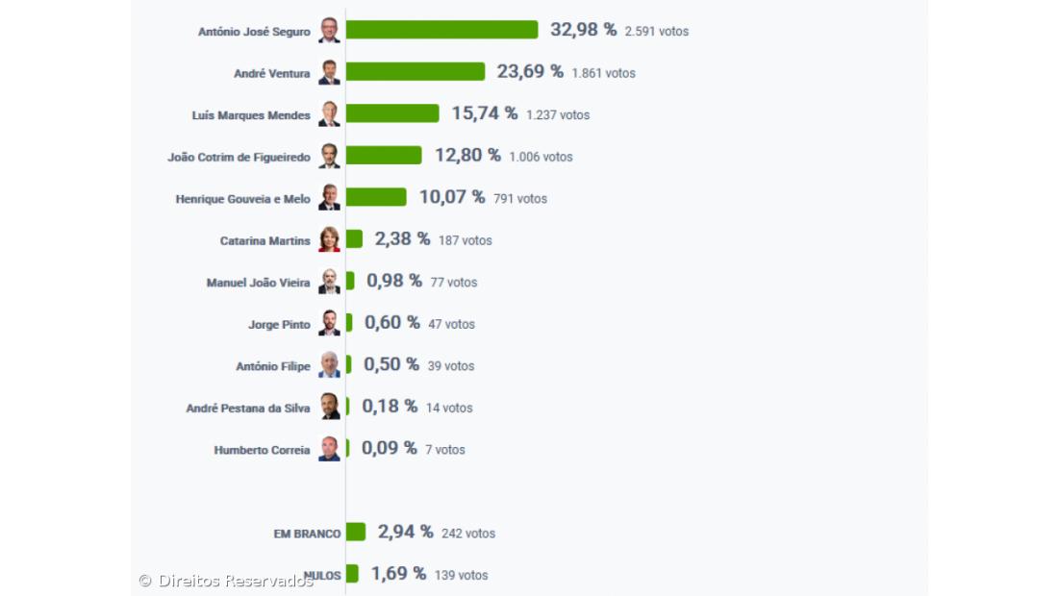Image resolution: width=1058 pixels, height=596 pixels.
Task: Click the André Ventura name label
Action: (x=271, y=73)
